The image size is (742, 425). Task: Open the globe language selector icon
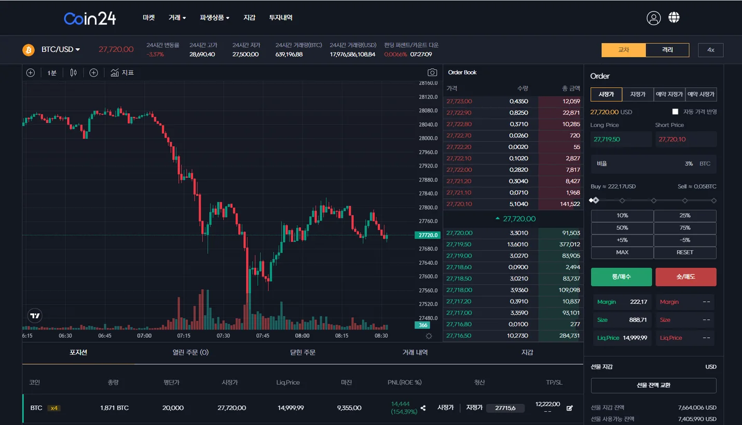click(674, 18)
